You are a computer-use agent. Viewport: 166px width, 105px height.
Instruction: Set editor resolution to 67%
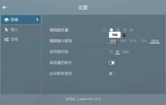[133, 41]
